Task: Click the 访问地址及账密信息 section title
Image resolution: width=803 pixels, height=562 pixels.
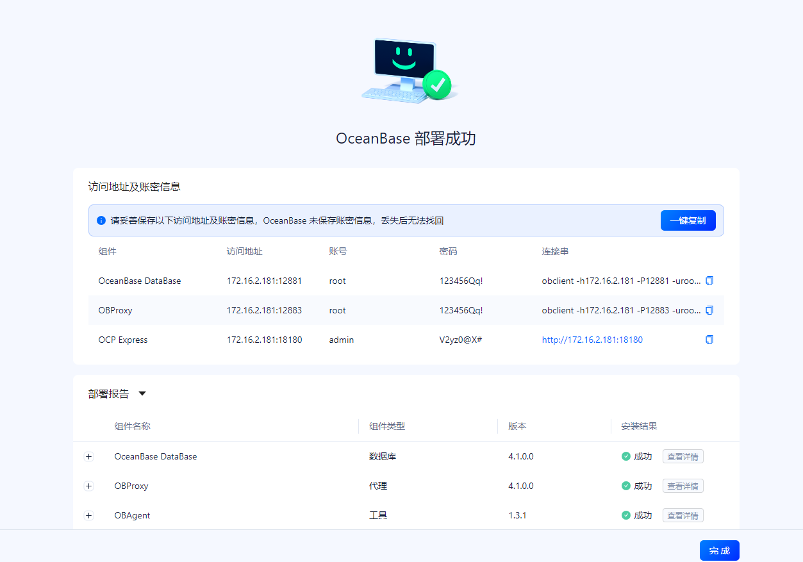Action: tap(134, 186)
